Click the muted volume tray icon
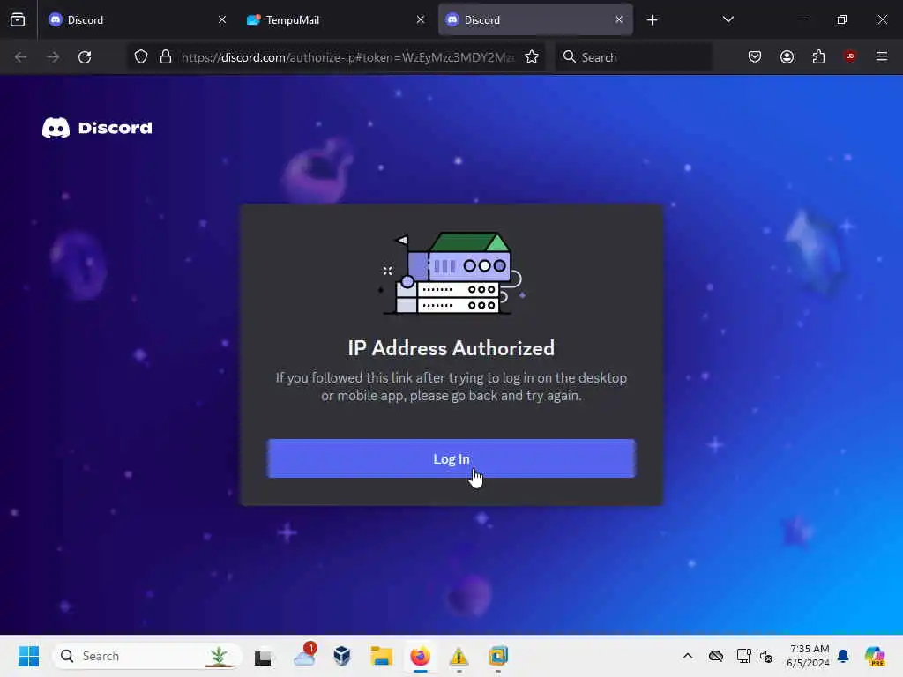This screenshot has height=677, width=903. click(x=766, y=656)
